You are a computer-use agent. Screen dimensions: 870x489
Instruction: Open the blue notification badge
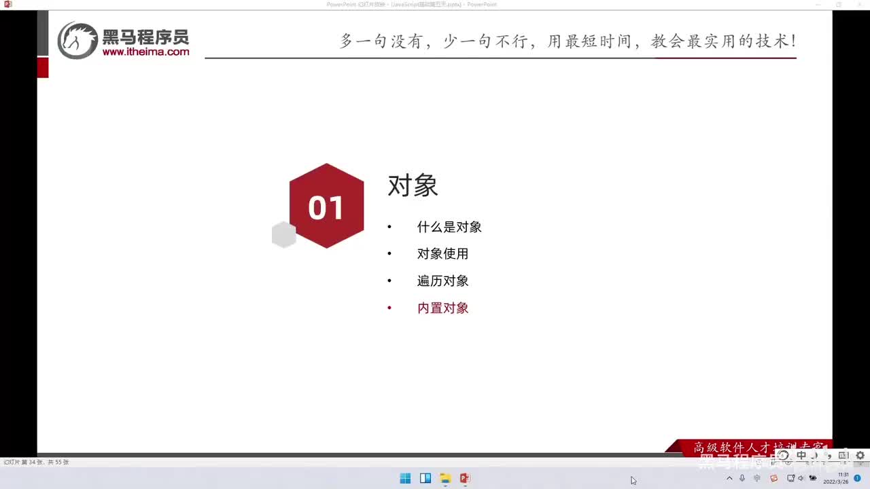tap(858, 478)
